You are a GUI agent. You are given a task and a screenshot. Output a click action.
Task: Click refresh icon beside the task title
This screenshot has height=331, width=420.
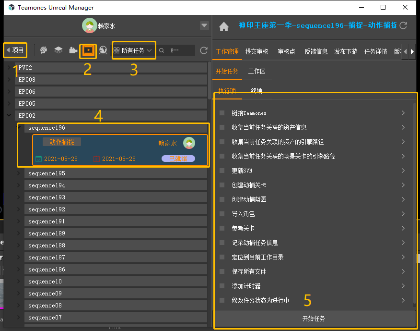point(403,25)
